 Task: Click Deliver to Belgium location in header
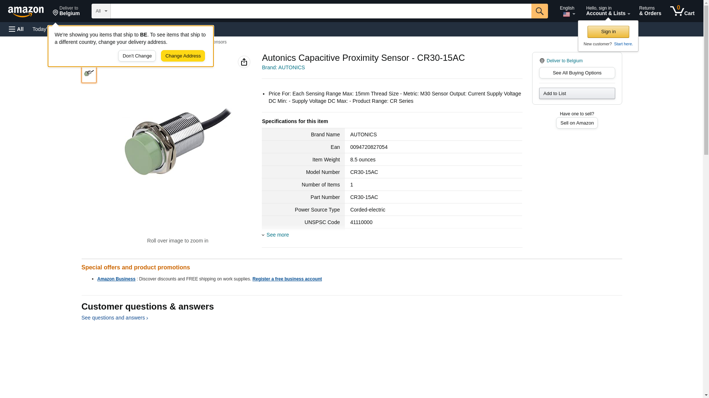pos(66,11)
